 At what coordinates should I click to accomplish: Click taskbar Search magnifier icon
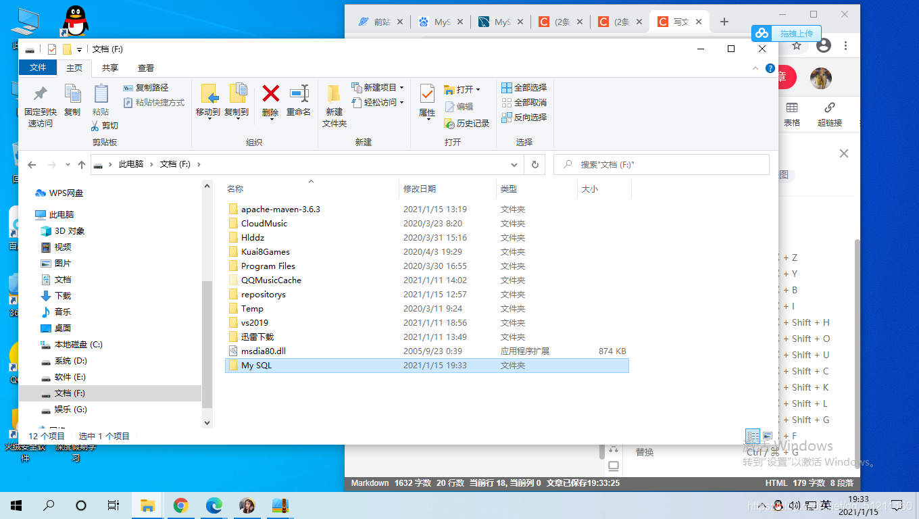[49, 505]
